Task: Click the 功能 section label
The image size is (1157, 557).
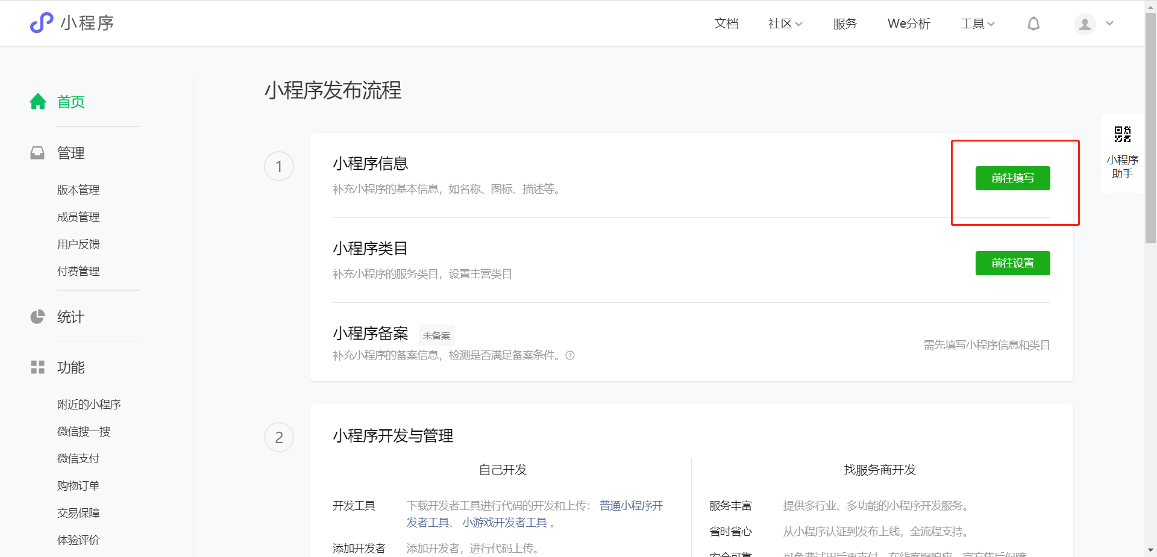Action: [x=71, y=367]
